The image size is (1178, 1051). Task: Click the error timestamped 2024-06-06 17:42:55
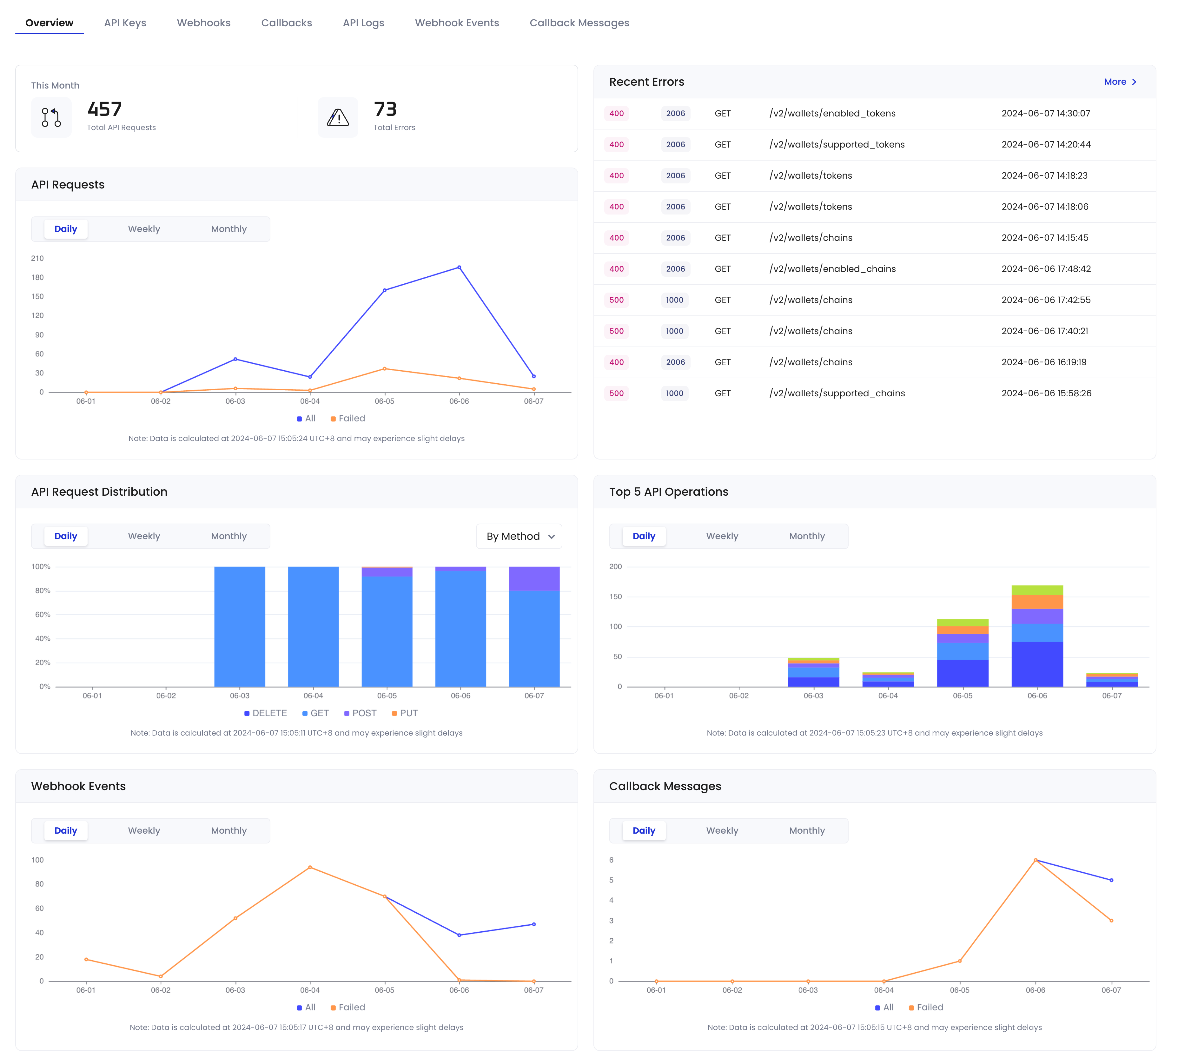(x=875, y=300)
